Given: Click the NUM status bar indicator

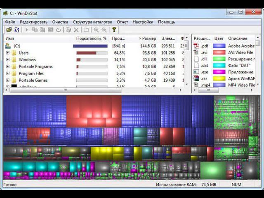Looking at the screenshot, I should click(236, 184).
